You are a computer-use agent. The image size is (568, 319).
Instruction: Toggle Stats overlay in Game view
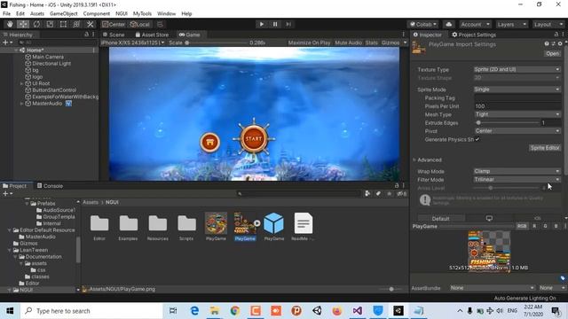(371, 43)
